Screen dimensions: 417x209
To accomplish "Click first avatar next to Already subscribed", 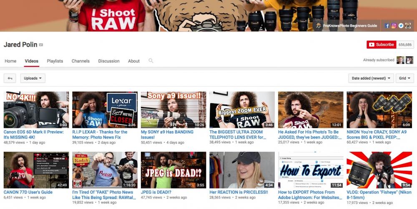I will tap(400, 60).
